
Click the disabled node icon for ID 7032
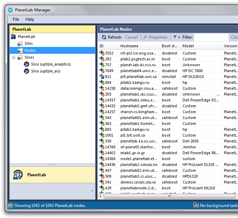102,53
